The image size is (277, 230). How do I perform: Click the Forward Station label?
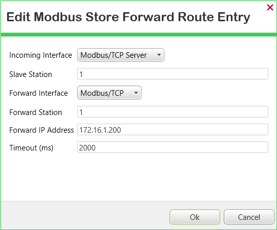[x=36, y=112]
